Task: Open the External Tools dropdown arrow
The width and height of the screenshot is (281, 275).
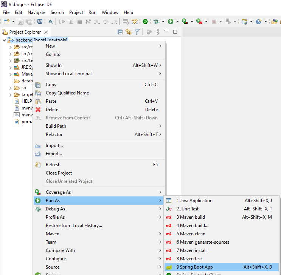Action: click(206, 22)
